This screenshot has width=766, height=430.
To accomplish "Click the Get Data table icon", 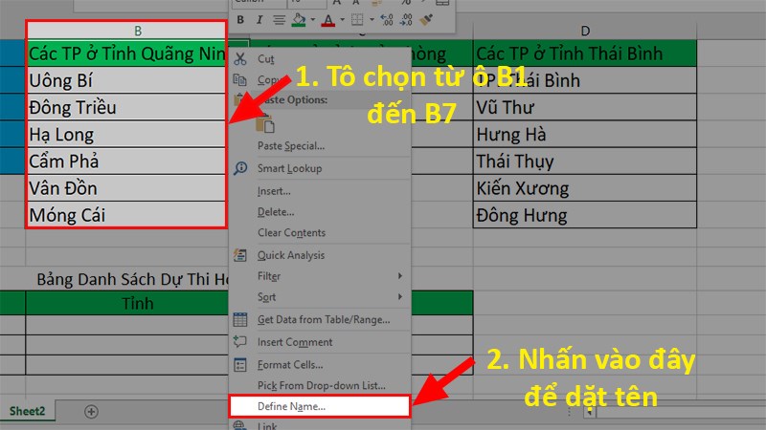I will 240,319.
